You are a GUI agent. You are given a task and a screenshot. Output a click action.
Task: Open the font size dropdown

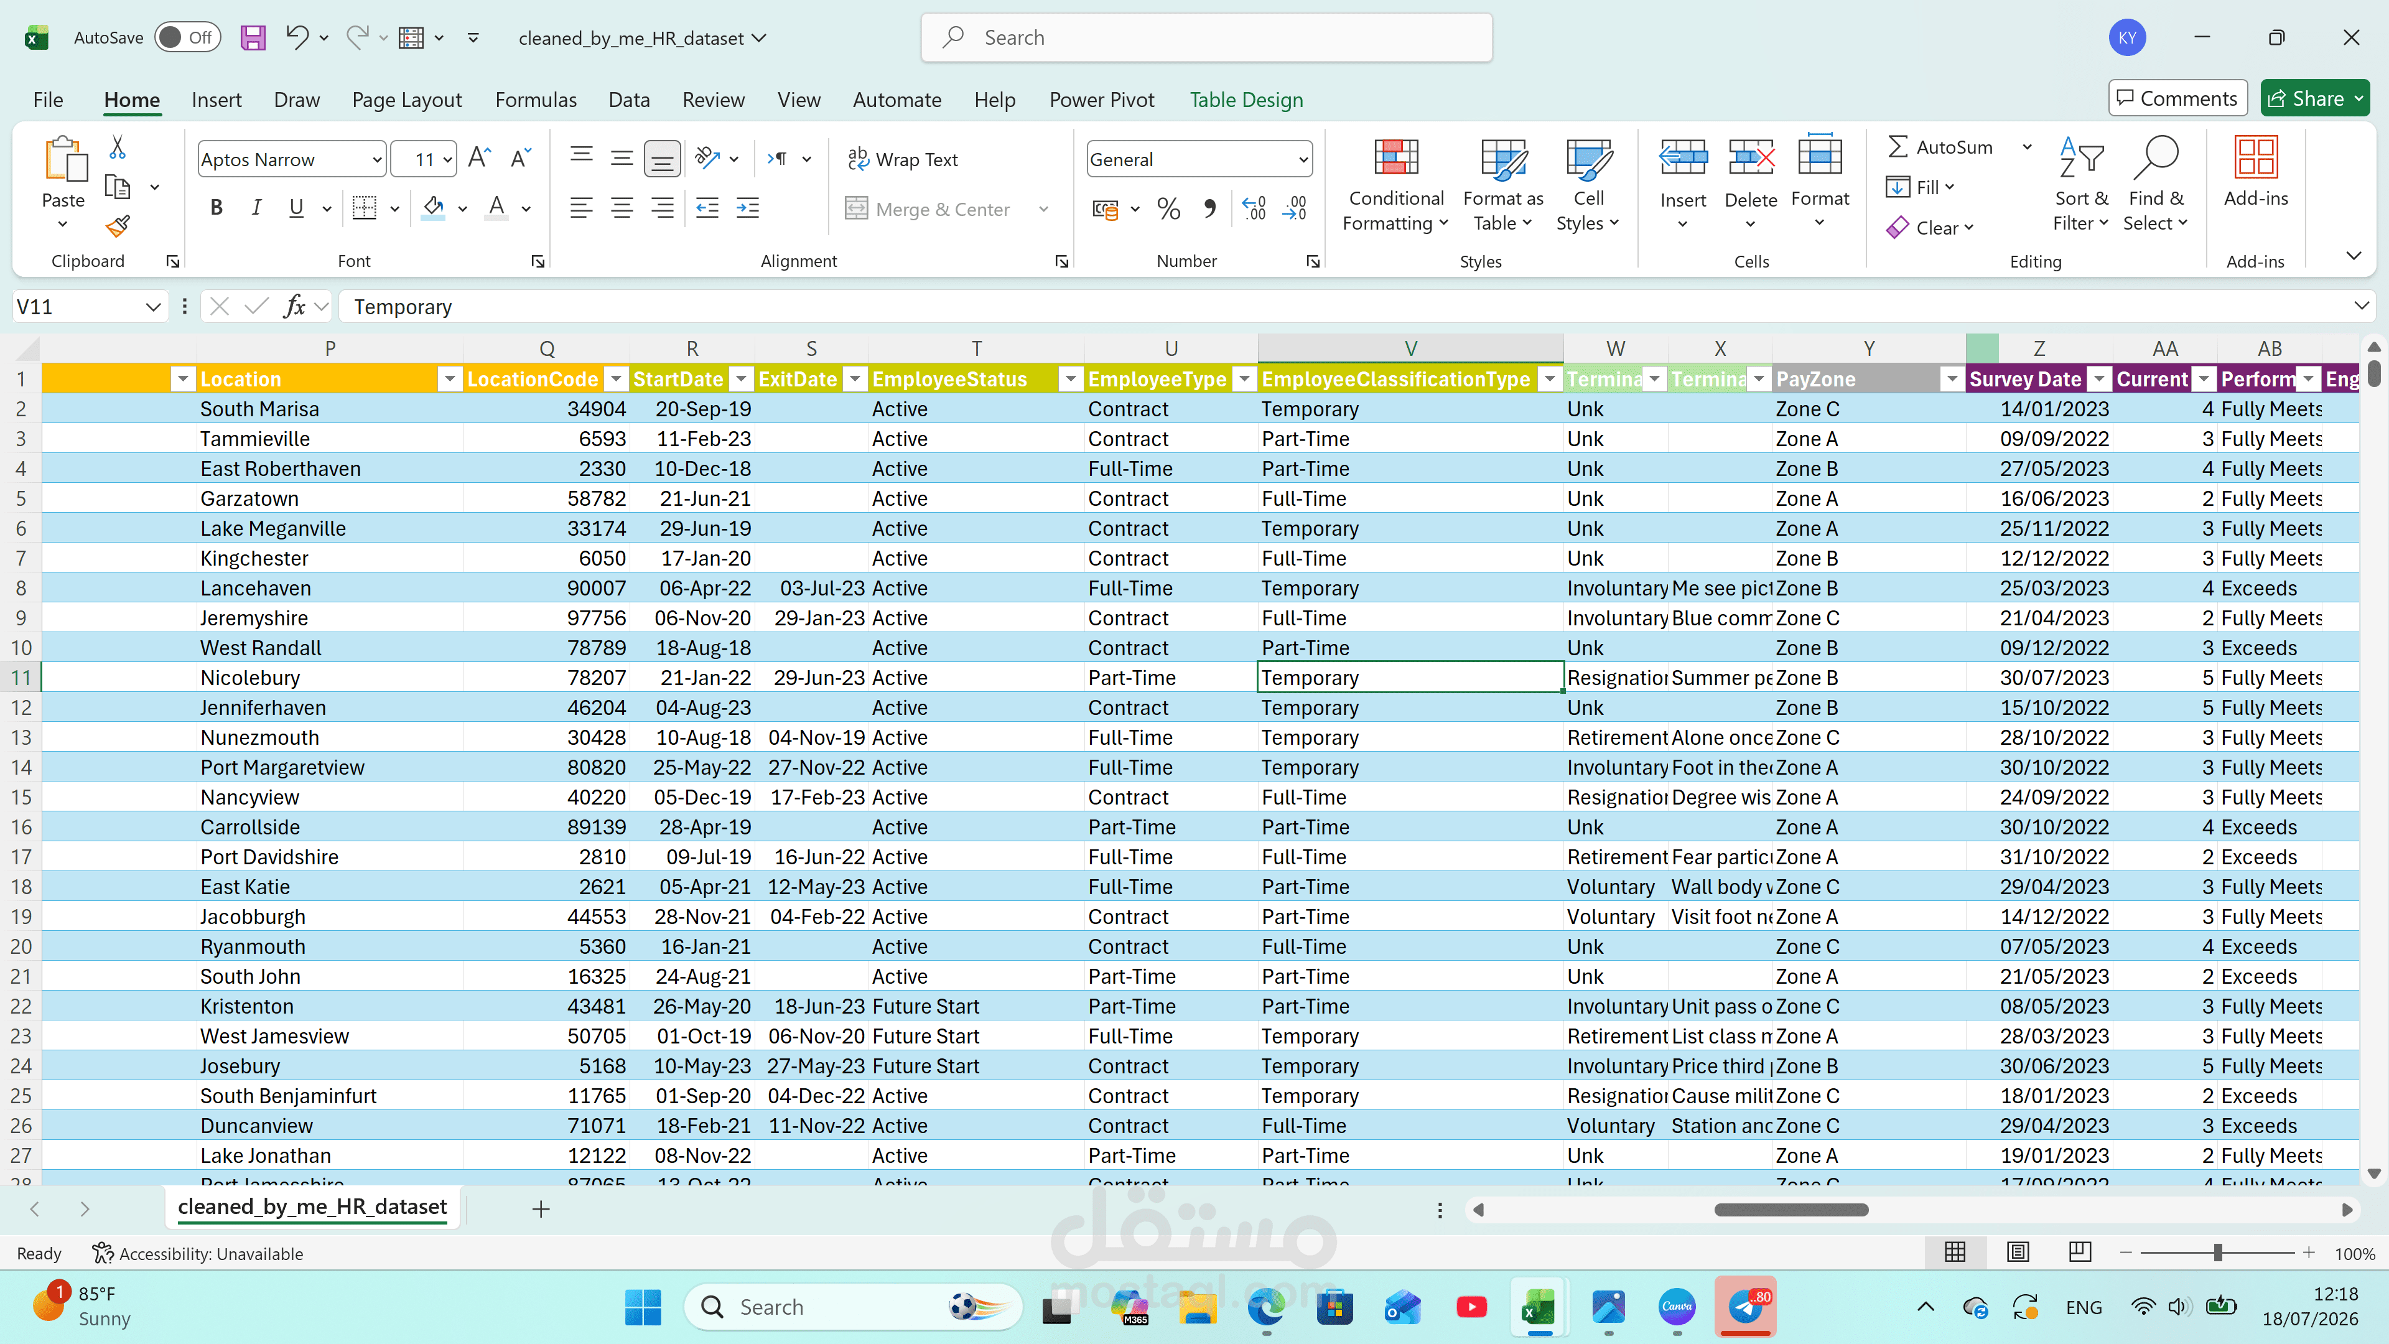(x=448, y=159)
